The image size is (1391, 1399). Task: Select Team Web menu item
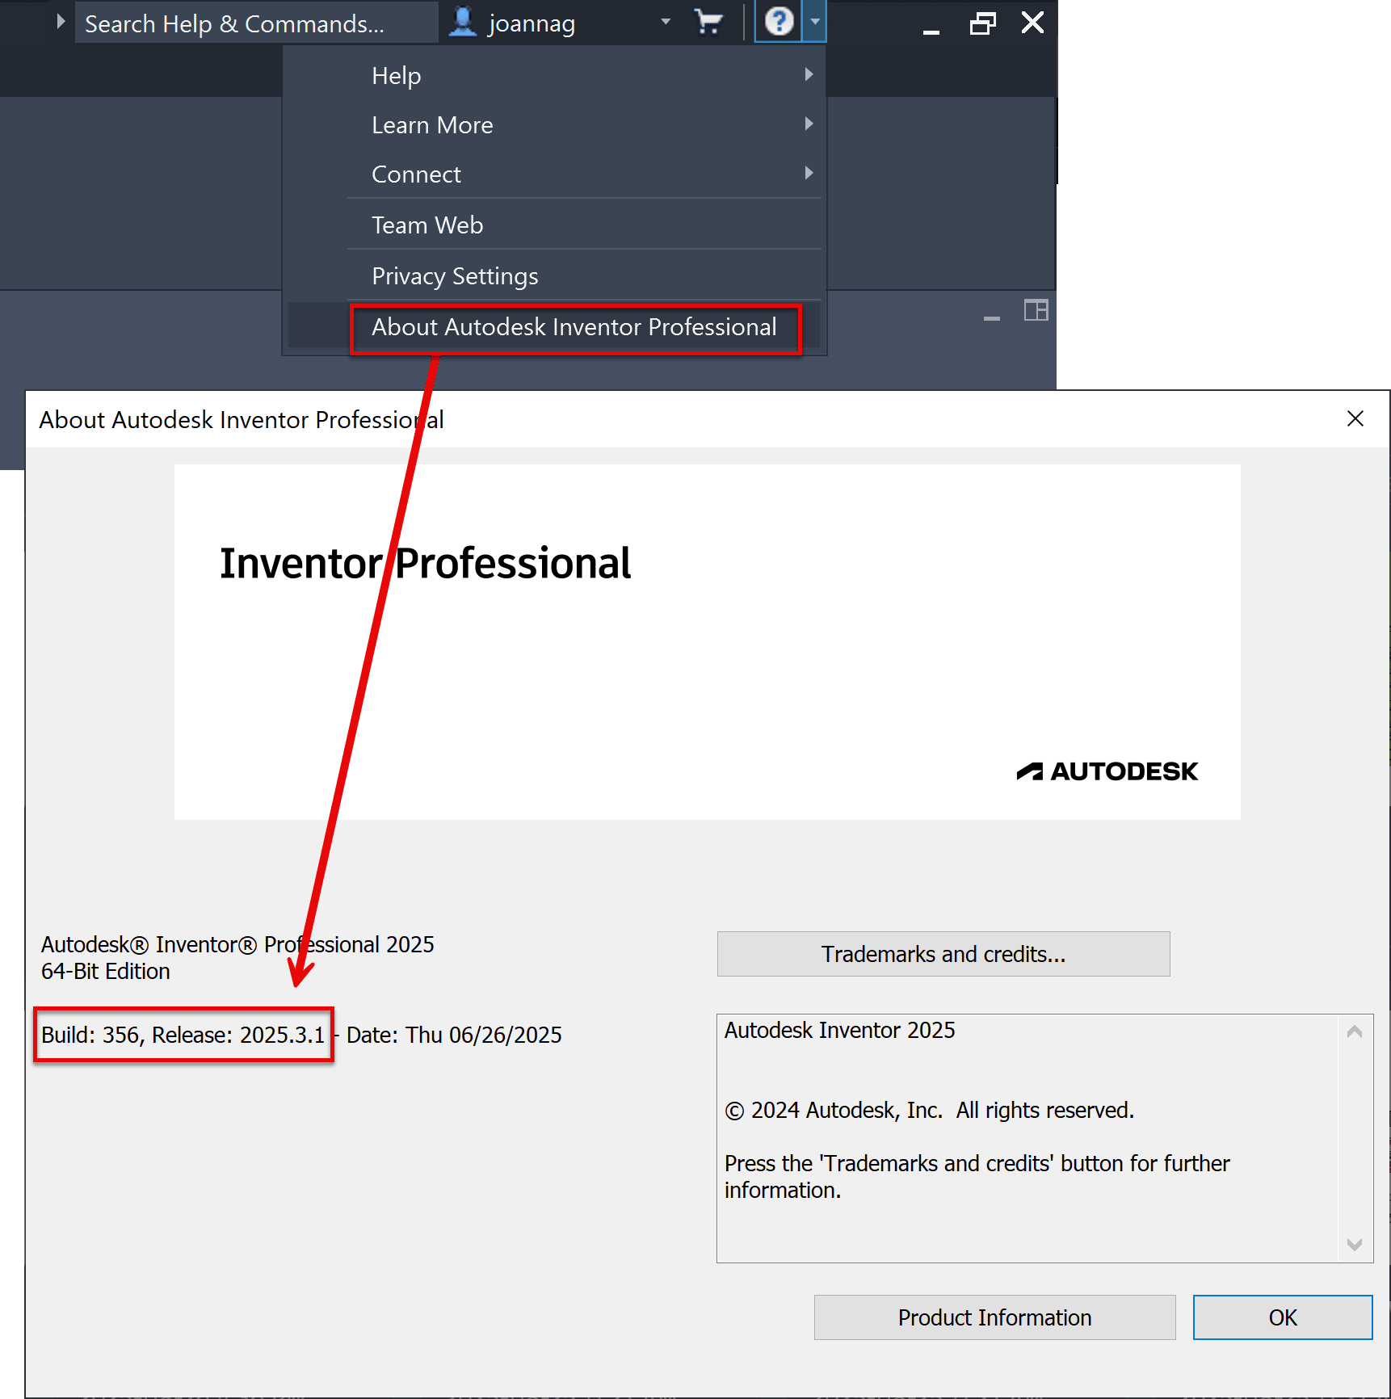(x=554, y=225)
